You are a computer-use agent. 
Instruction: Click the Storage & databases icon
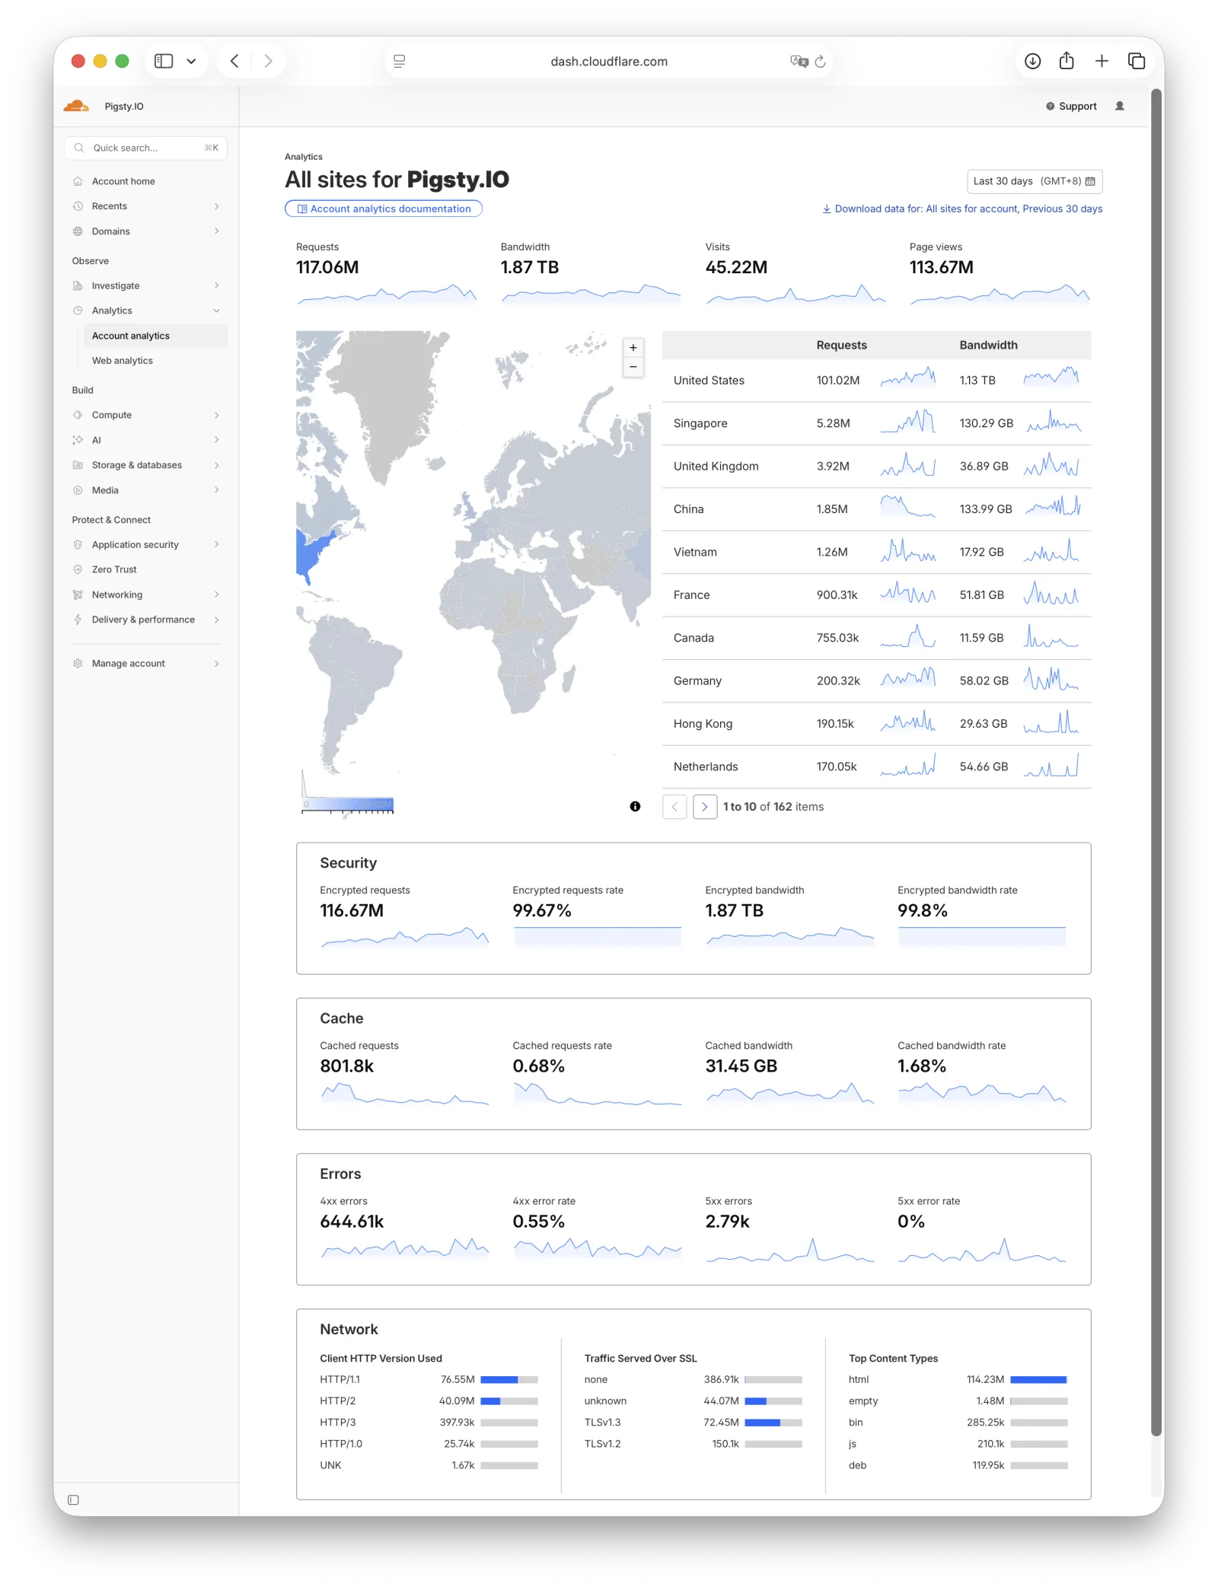78,465
